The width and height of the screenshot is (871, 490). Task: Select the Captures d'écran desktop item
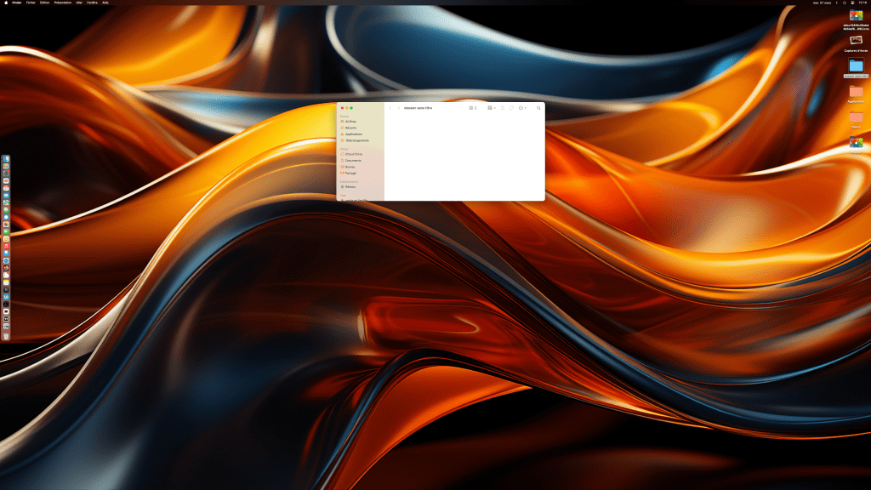856,40
